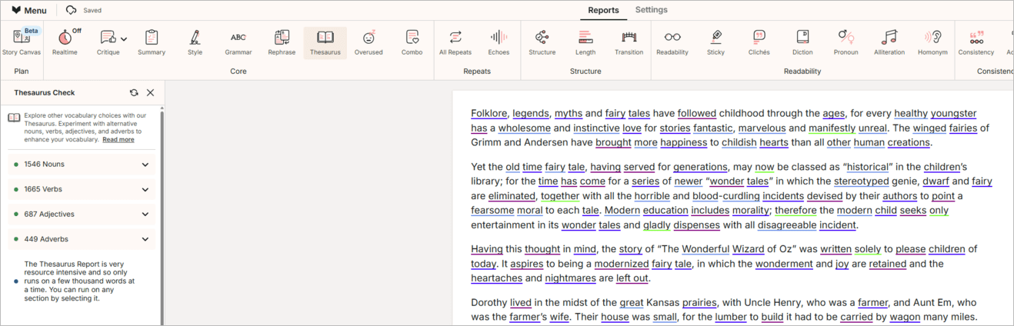Open the Critique dropdown arrow

click(124, 39)
